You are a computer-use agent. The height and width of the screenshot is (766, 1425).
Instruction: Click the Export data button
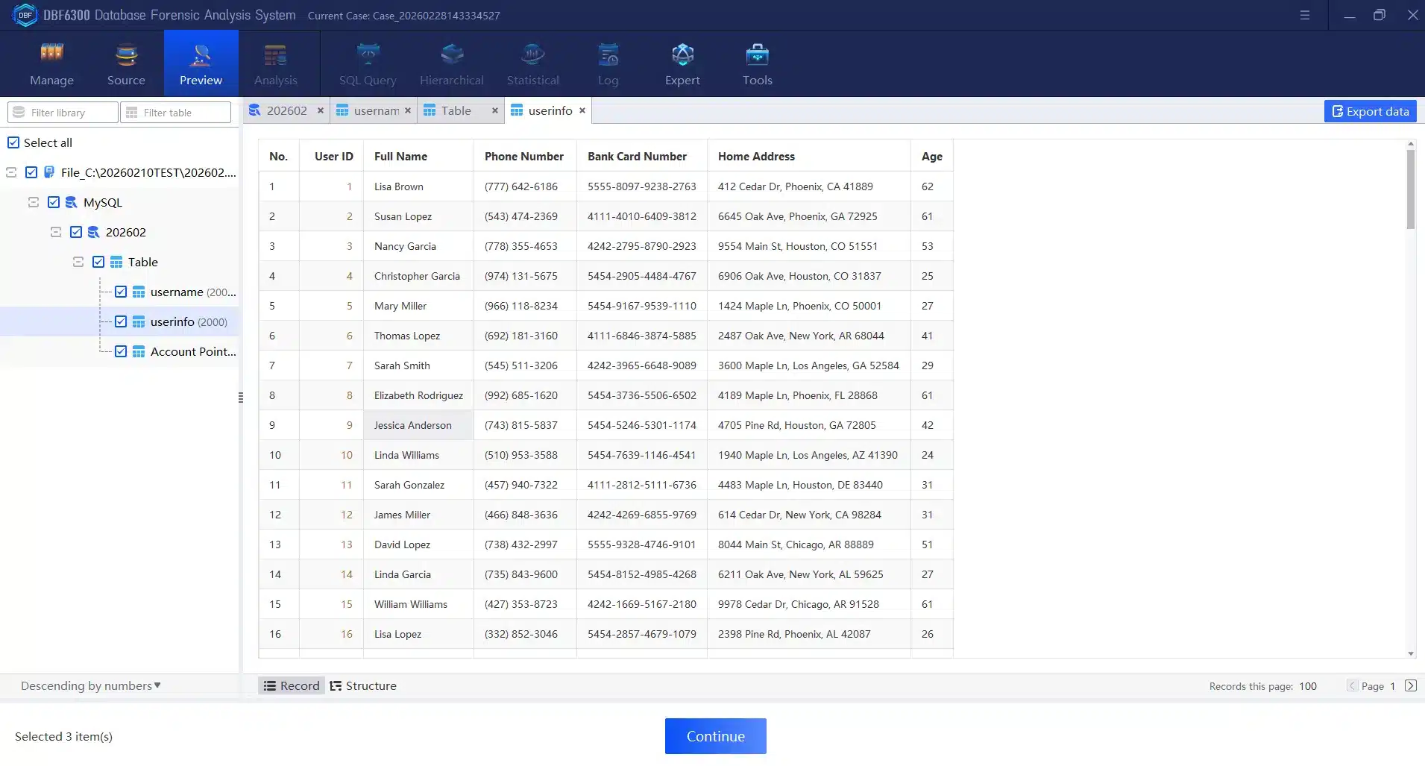coord(1370,111)
